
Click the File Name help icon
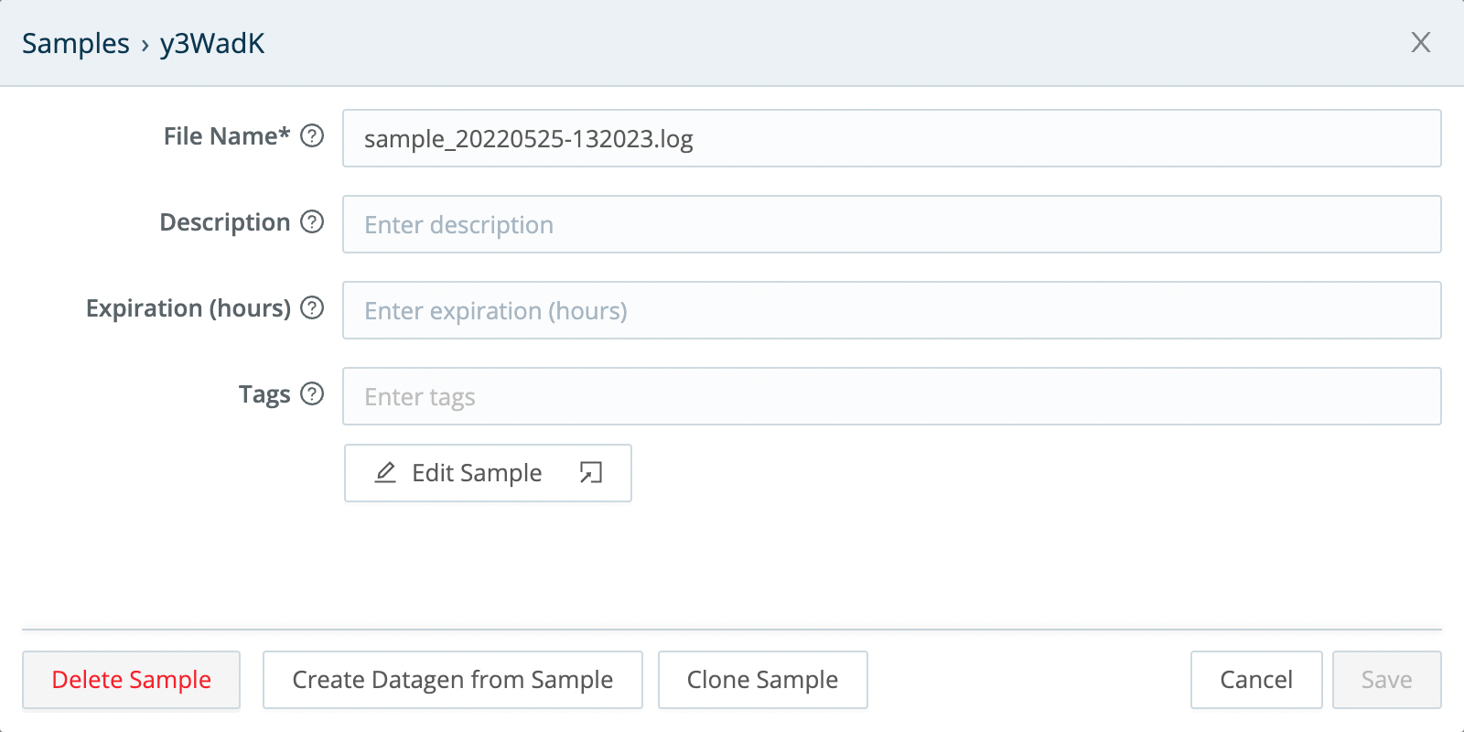pyautogui.click(x=312, y=136)
